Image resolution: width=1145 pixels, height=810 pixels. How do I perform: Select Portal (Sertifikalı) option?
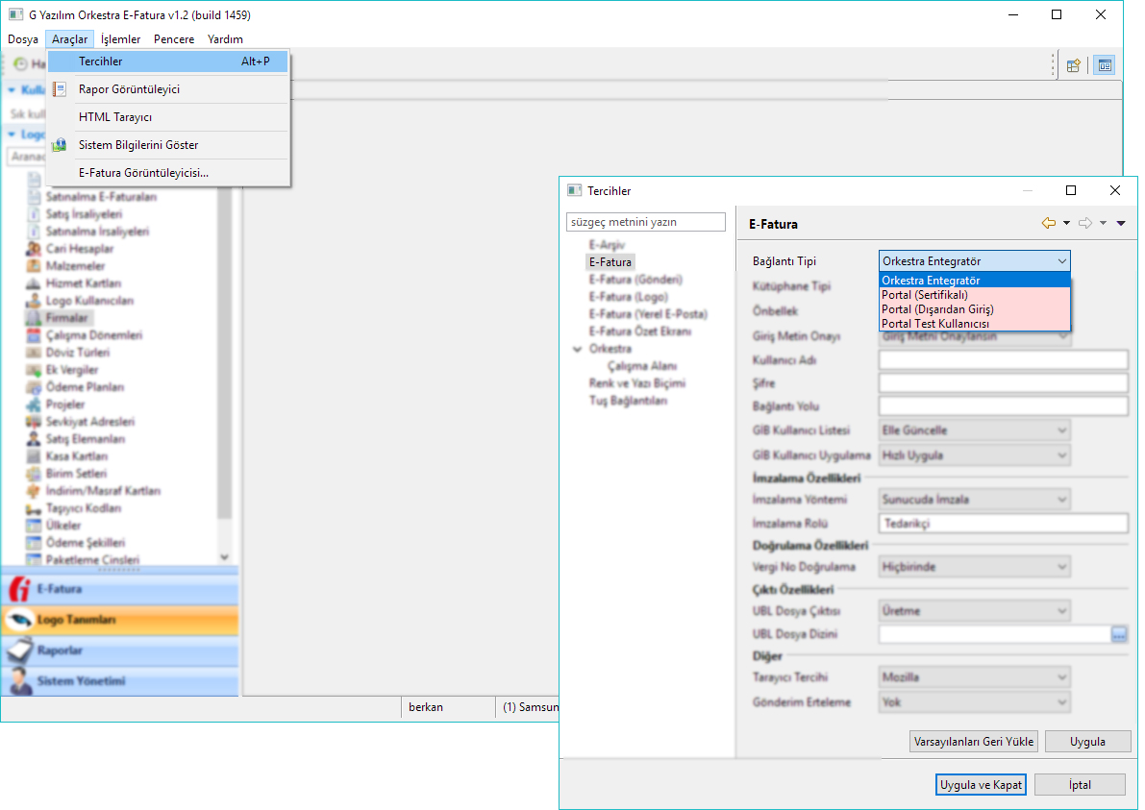[975, 295]
